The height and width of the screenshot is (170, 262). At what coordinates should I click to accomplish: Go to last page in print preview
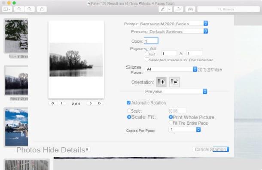(x=99, y=103)
